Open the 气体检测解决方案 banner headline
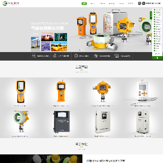 pos(48,28)
